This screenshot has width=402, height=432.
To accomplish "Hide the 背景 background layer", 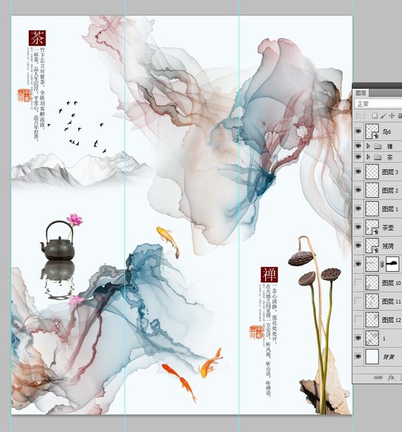I will [358, 356].
